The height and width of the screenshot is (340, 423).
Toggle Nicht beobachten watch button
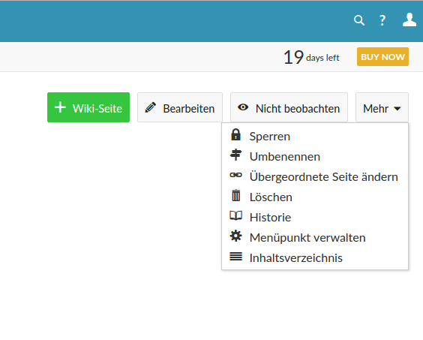tap(289, 107)
